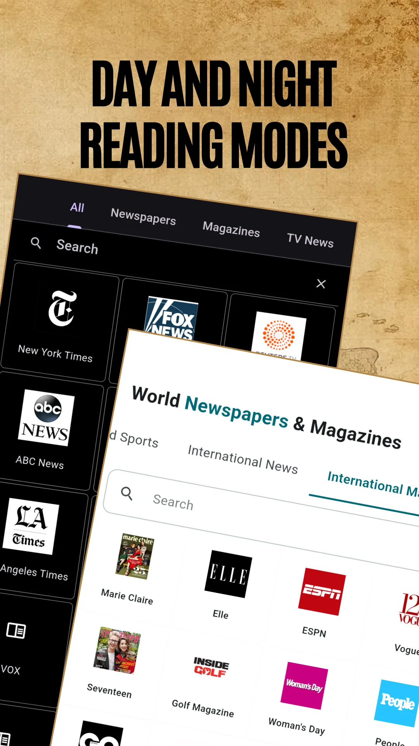Open the International News tab
Image resolution: width=419 pixels, height=746 pixels.
coord(243,459)
